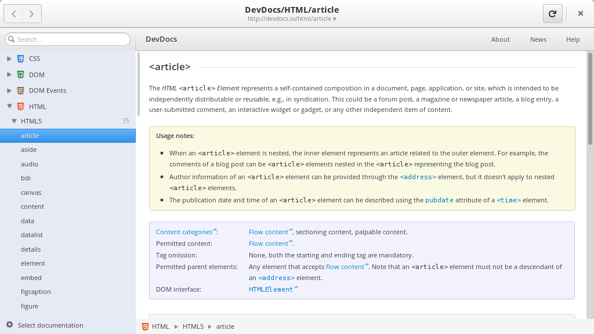Open the News menu item
The image size is (594, 334).
[x=538, y=39]
